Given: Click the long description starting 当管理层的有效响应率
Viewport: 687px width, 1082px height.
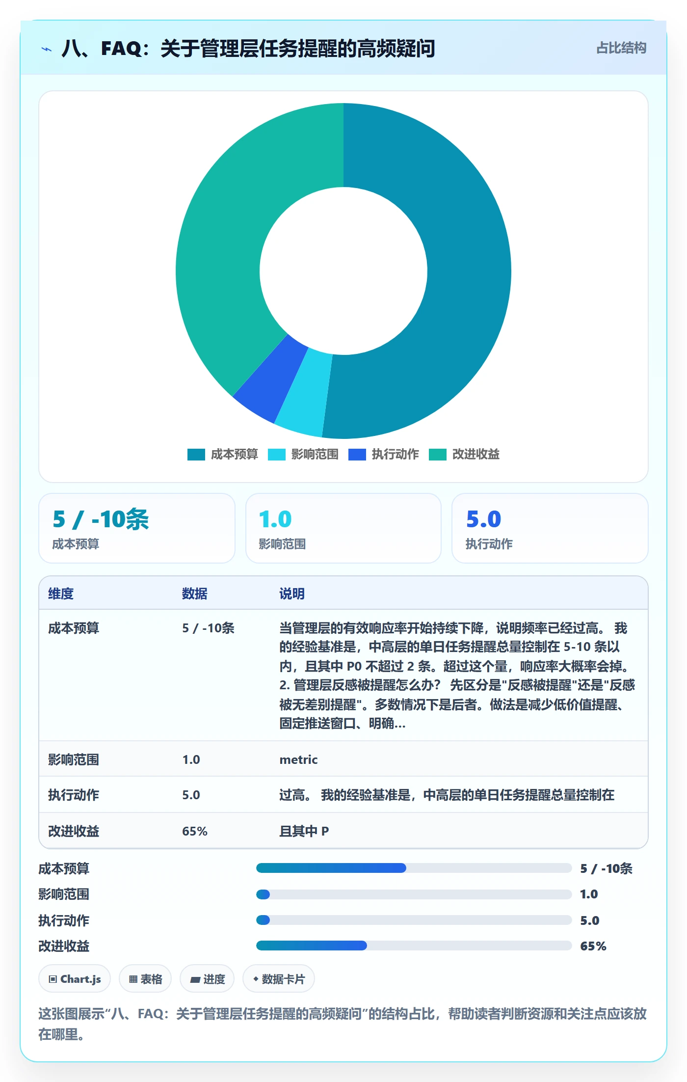Looking at the screenshot, I should tap(457, 676).
